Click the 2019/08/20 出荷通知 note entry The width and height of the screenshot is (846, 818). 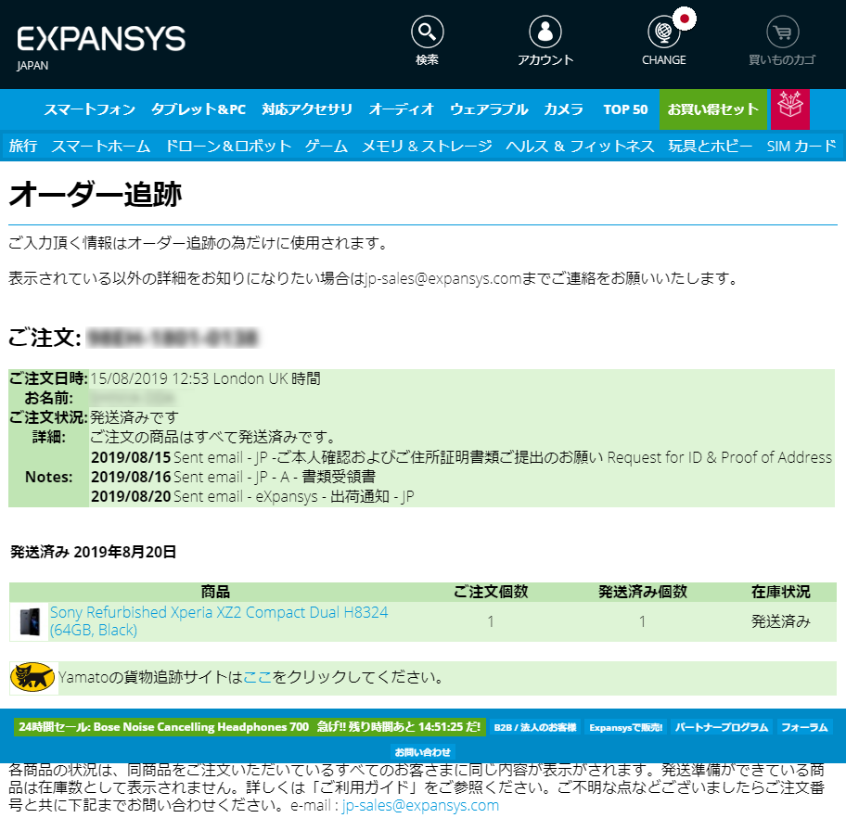click(x=252, y=496)
